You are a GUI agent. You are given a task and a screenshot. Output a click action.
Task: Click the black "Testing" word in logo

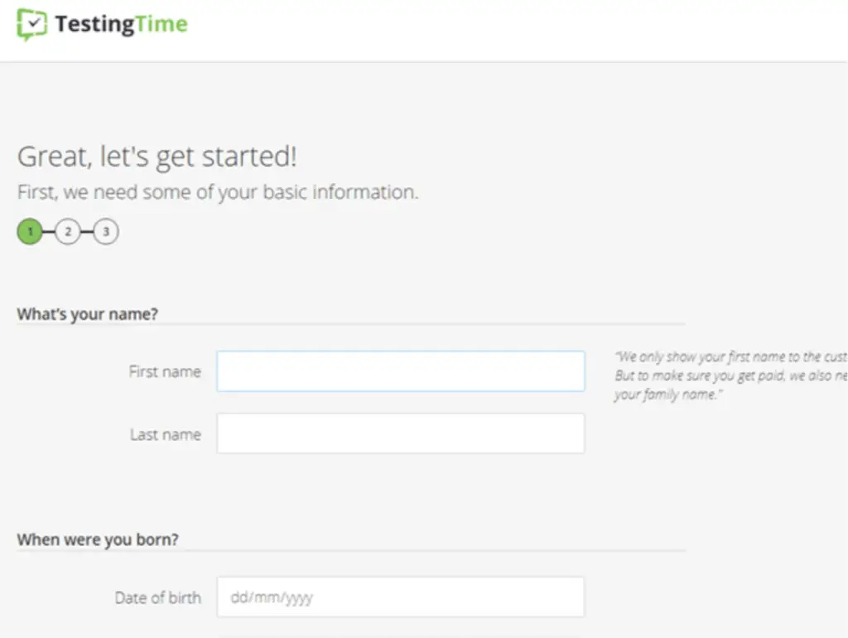coord(94,24)
